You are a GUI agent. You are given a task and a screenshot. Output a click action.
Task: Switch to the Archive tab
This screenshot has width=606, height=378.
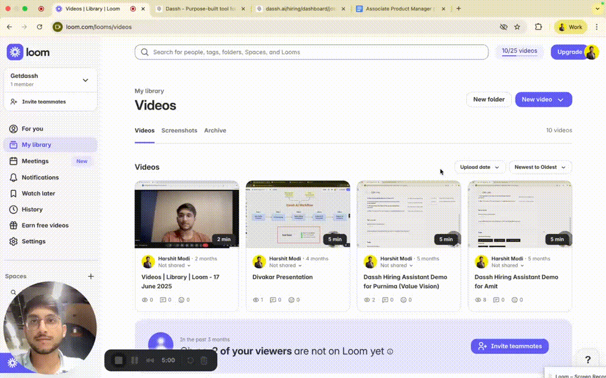pyautogui.click(x=215, y=131)
